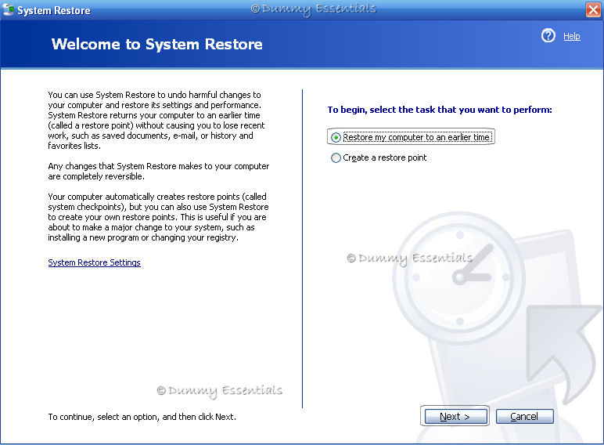Select Restore my computer to an earlier time

(x=411, y=137)
